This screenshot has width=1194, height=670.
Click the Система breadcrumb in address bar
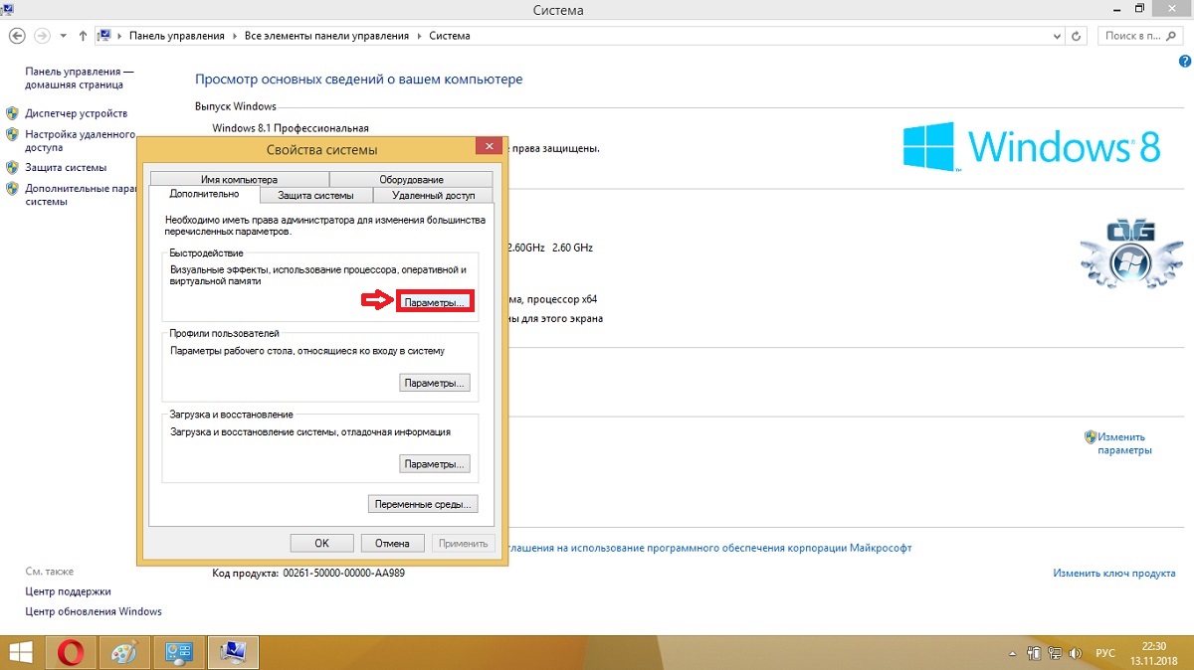[x=450, y=36]
